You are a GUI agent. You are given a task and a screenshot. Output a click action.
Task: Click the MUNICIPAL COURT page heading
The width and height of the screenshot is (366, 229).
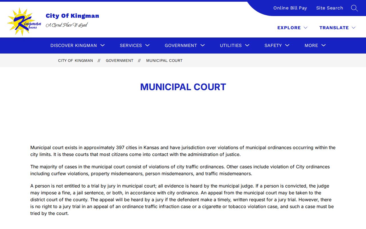(x=183, y=87)
